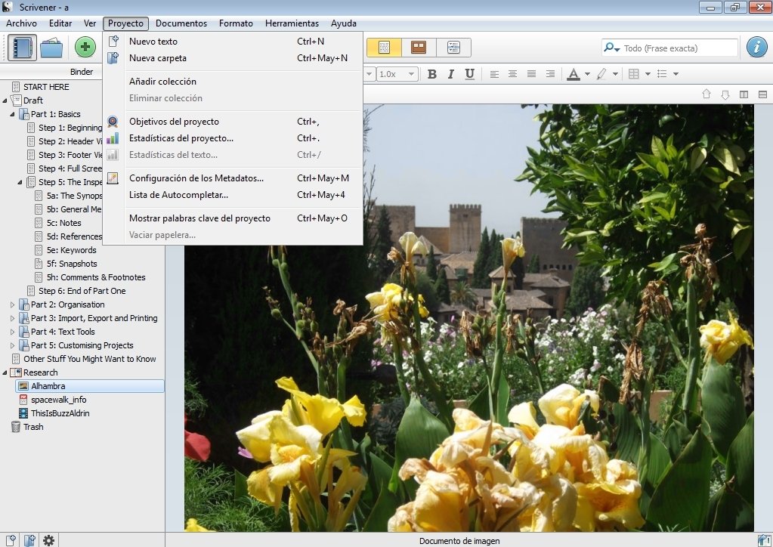Collapse the Draft folder
Image resolution: width=773 pixels, height=547 pixels.
point(5,100)
